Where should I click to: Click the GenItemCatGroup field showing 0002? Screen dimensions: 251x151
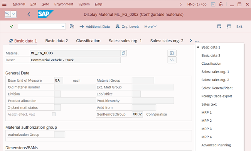pos(137,114)
